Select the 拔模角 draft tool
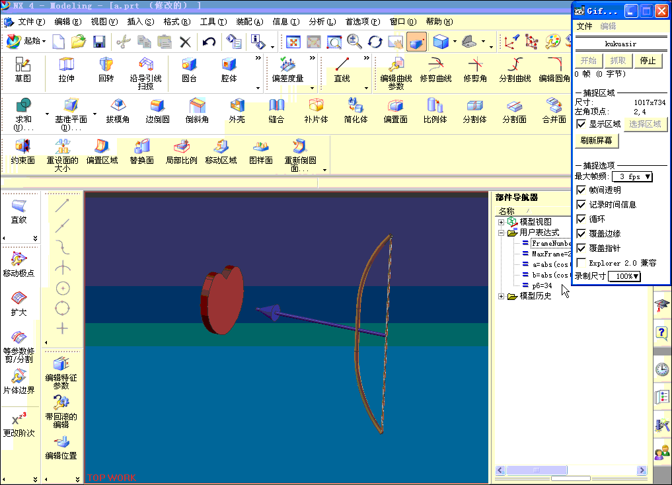Image resolution: width=672 pixels, height=485 pixels. click(118, 111)
